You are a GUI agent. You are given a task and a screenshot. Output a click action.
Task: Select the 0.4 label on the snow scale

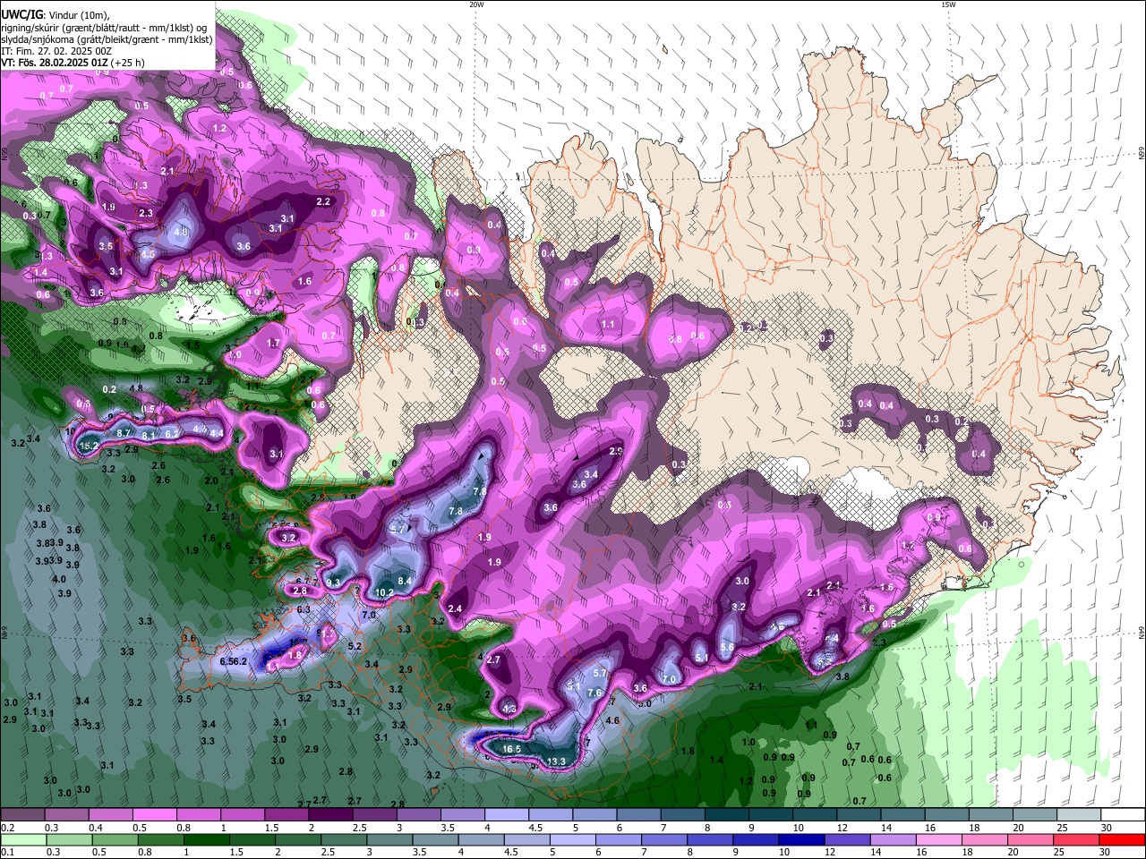(96, 828)
